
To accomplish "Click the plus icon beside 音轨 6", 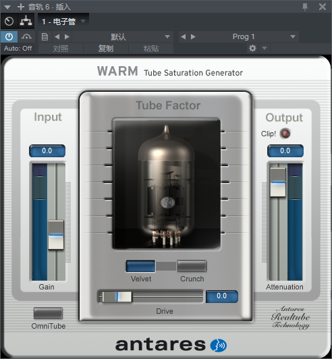I will pos(21,7).
